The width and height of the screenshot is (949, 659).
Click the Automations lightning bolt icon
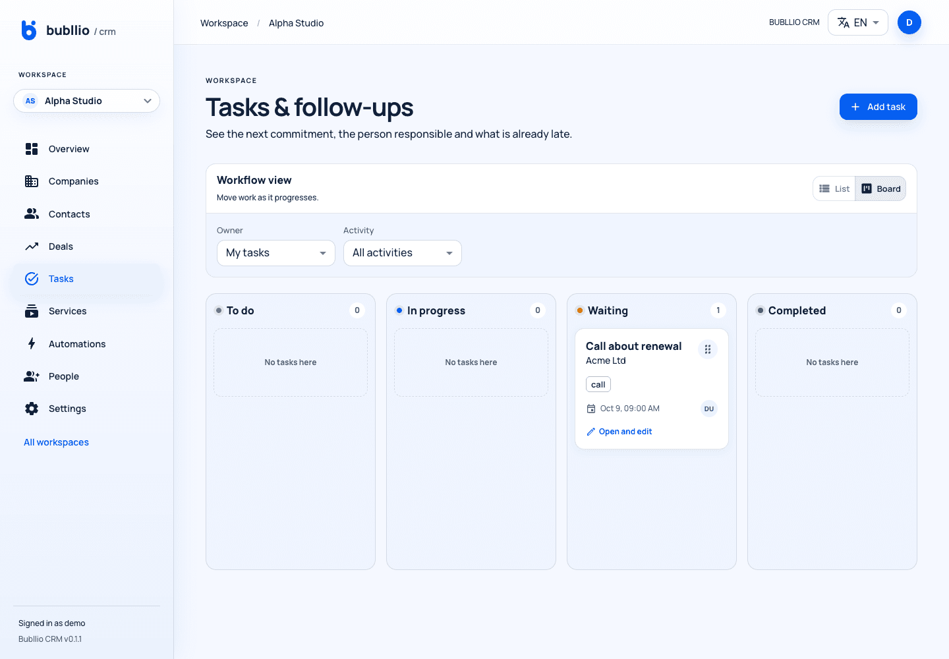32,343
